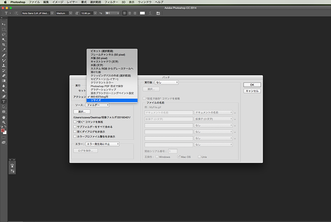This screenshot has width=331, height=222.
Task: Enable 開くダイアログを非表示 checkbox
Action: pos(75,132)
